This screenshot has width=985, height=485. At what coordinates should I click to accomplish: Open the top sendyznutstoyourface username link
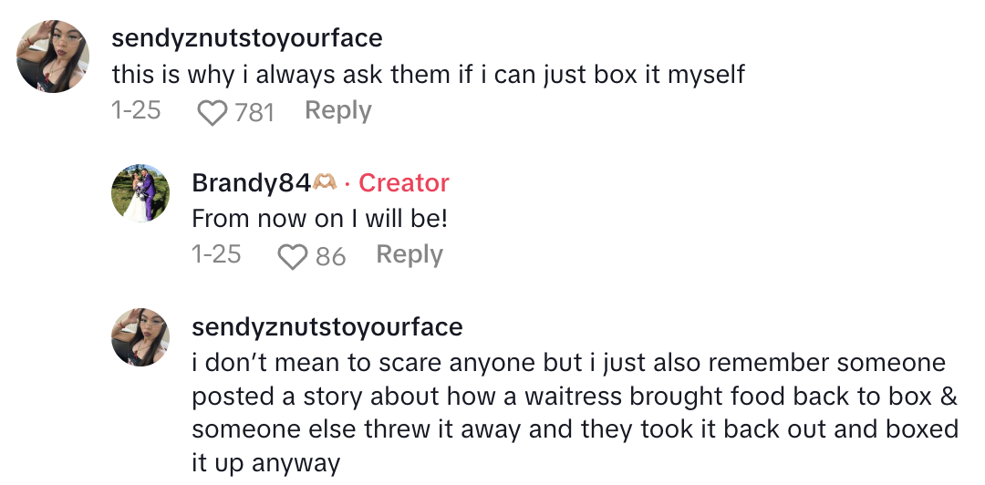(246, 38)
